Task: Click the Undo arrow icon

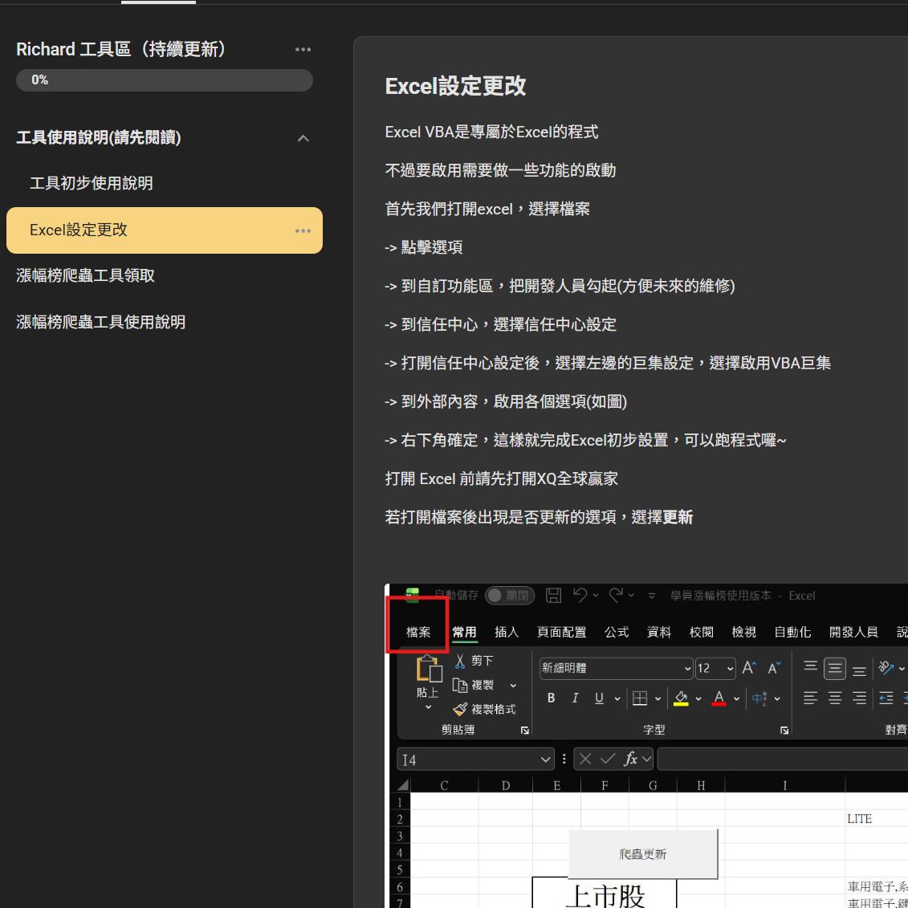Action: click(580, 595)
